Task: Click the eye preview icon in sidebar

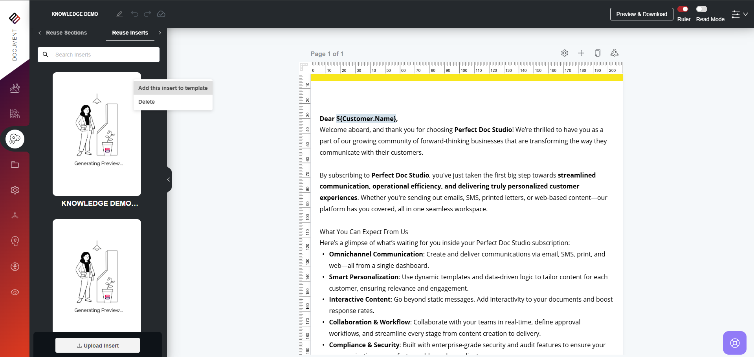Action: (15, 292)
